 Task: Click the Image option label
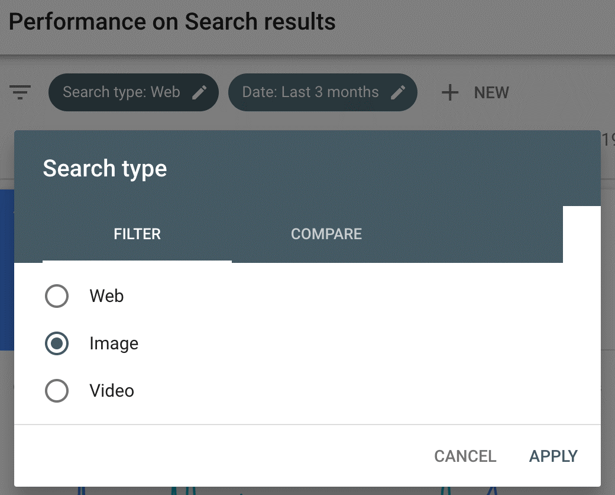tap(114, 343)
